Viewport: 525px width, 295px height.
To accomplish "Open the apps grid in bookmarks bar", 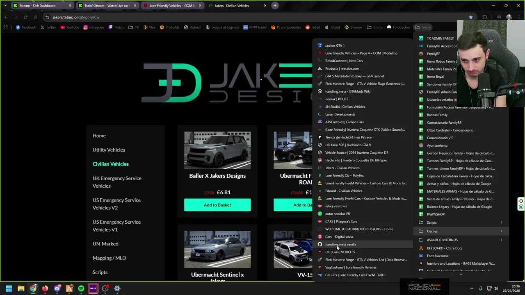I will (x=5, y=27).
